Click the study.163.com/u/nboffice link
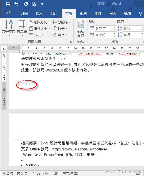Screen dimensions: 144x176 pos(79,149)
